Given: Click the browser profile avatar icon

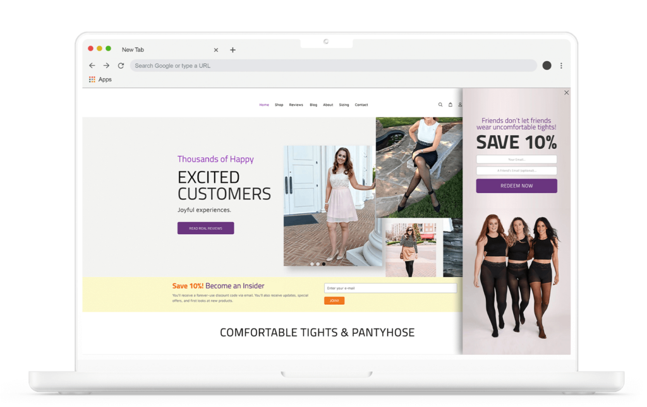Looking at the screenshot, I should pos(546,65).
